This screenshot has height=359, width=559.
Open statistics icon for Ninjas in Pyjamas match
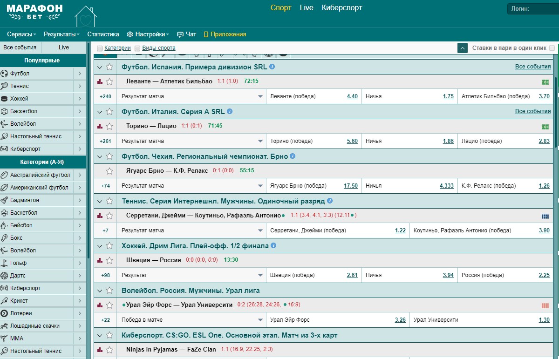coord(100,350)
